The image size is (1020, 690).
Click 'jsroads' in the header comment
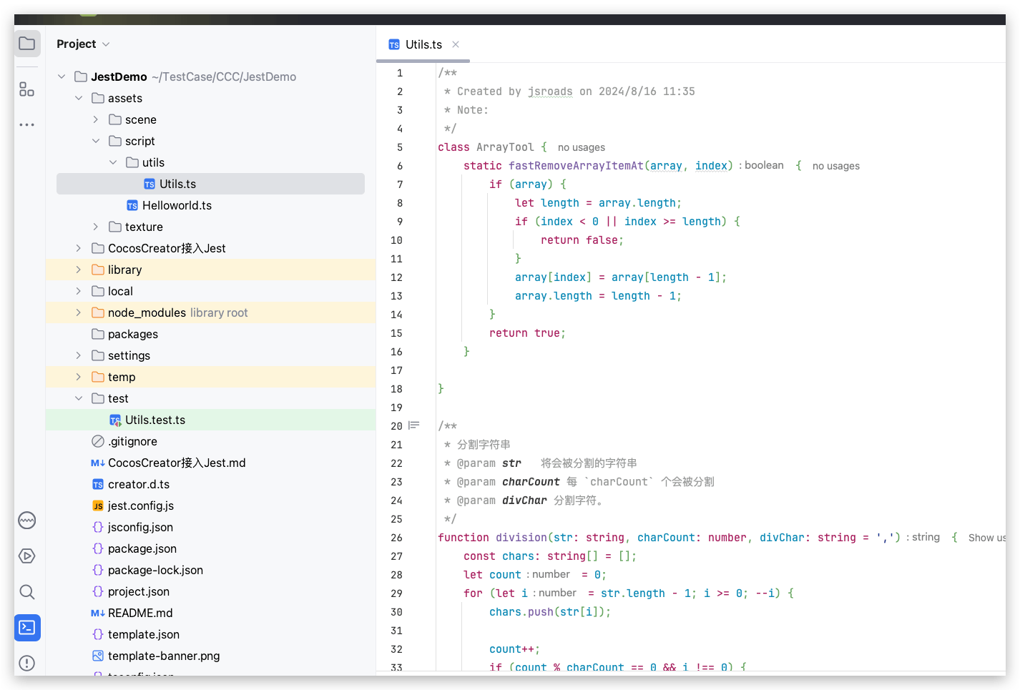[x=550, y=92]
